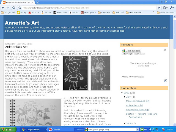Open the Learn Spanish bookmark
This screenshot has height=132, width=176.
[x=88, y=12]
